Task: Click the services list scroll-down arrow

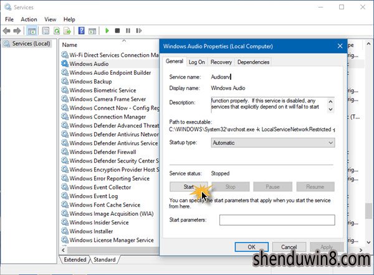Action: pyautogui.click(x=368, y=243)
